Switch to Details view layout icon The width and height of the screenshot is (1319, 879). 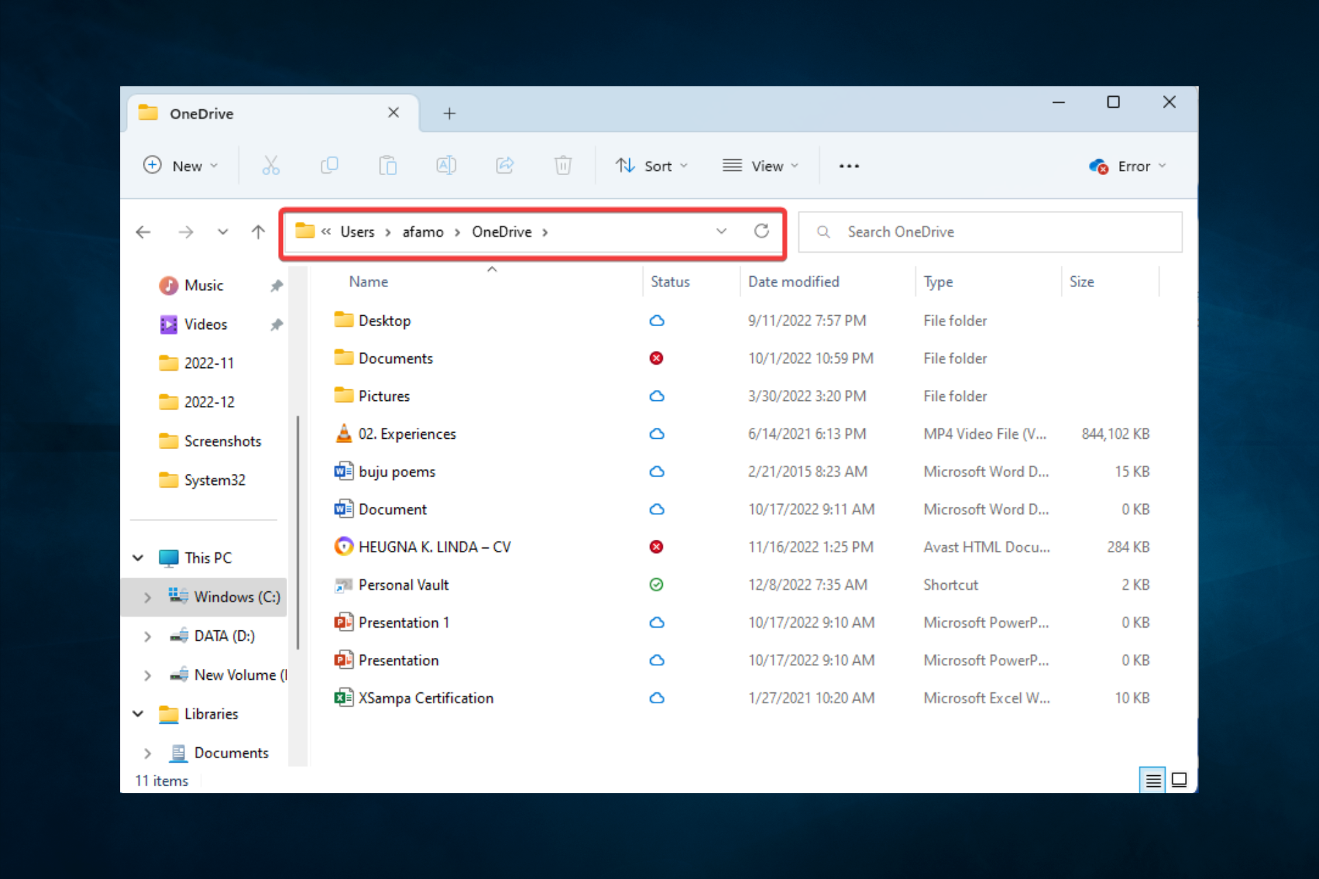pos(1153,780)
